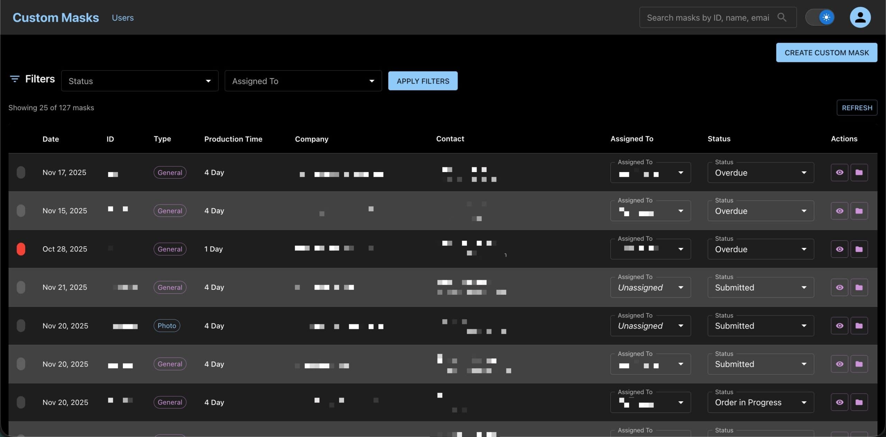Viewport: 886px width, 437px height.
Task: Open folder for the Photo type mask
Action: pos(859,326)
